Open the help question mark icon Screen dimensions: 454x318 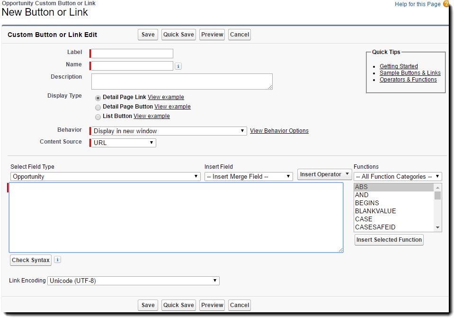tap(446, 4)
